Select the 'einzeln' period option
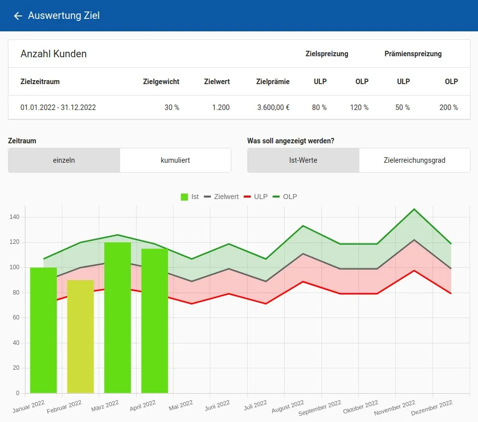 pos(64,160)
